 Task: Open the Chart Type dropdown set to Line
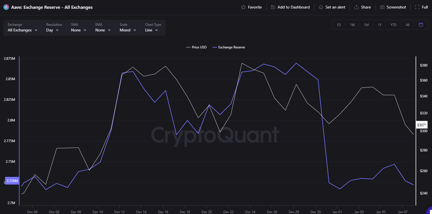pos(153,28)
